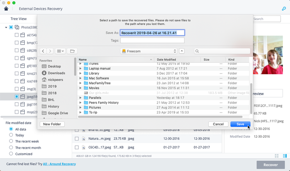Click the New Folder button

(x=52, y=124)
